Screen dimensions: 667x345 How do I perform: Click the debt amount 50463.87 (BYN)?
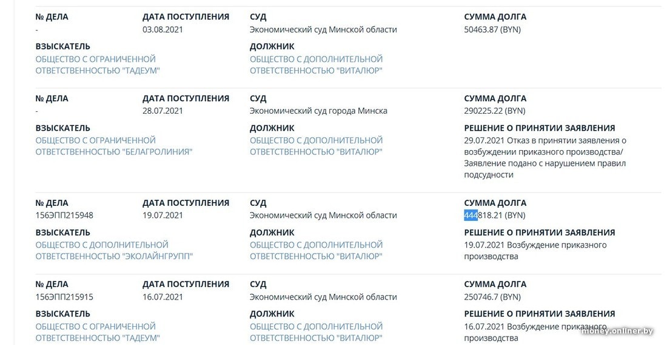[492, 30]
